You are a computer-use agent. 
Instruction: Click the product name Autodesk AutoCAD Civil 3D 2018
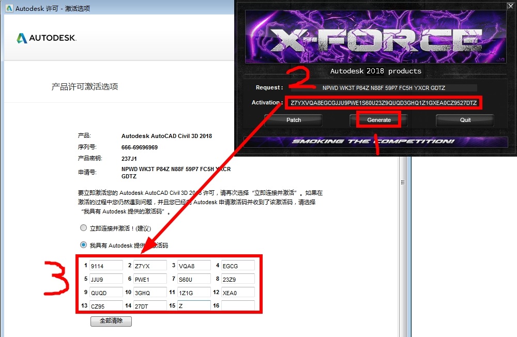(x=166, y=136)
